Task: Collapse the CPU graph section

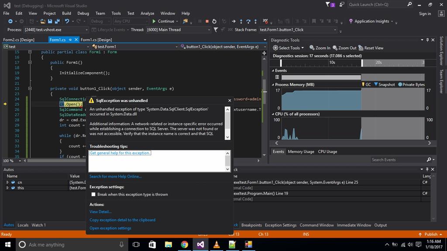Action: 273,114
